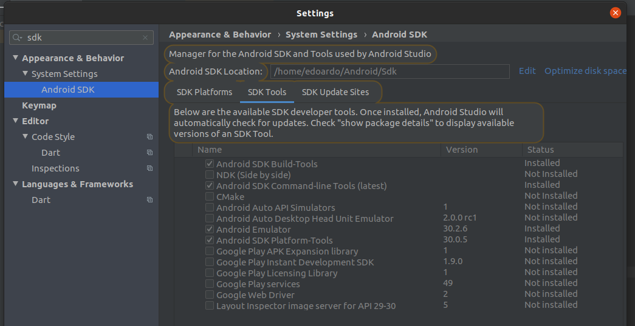Open Inspections settings
Viewport: 635px width, 326px height.
tap(55, 168)
